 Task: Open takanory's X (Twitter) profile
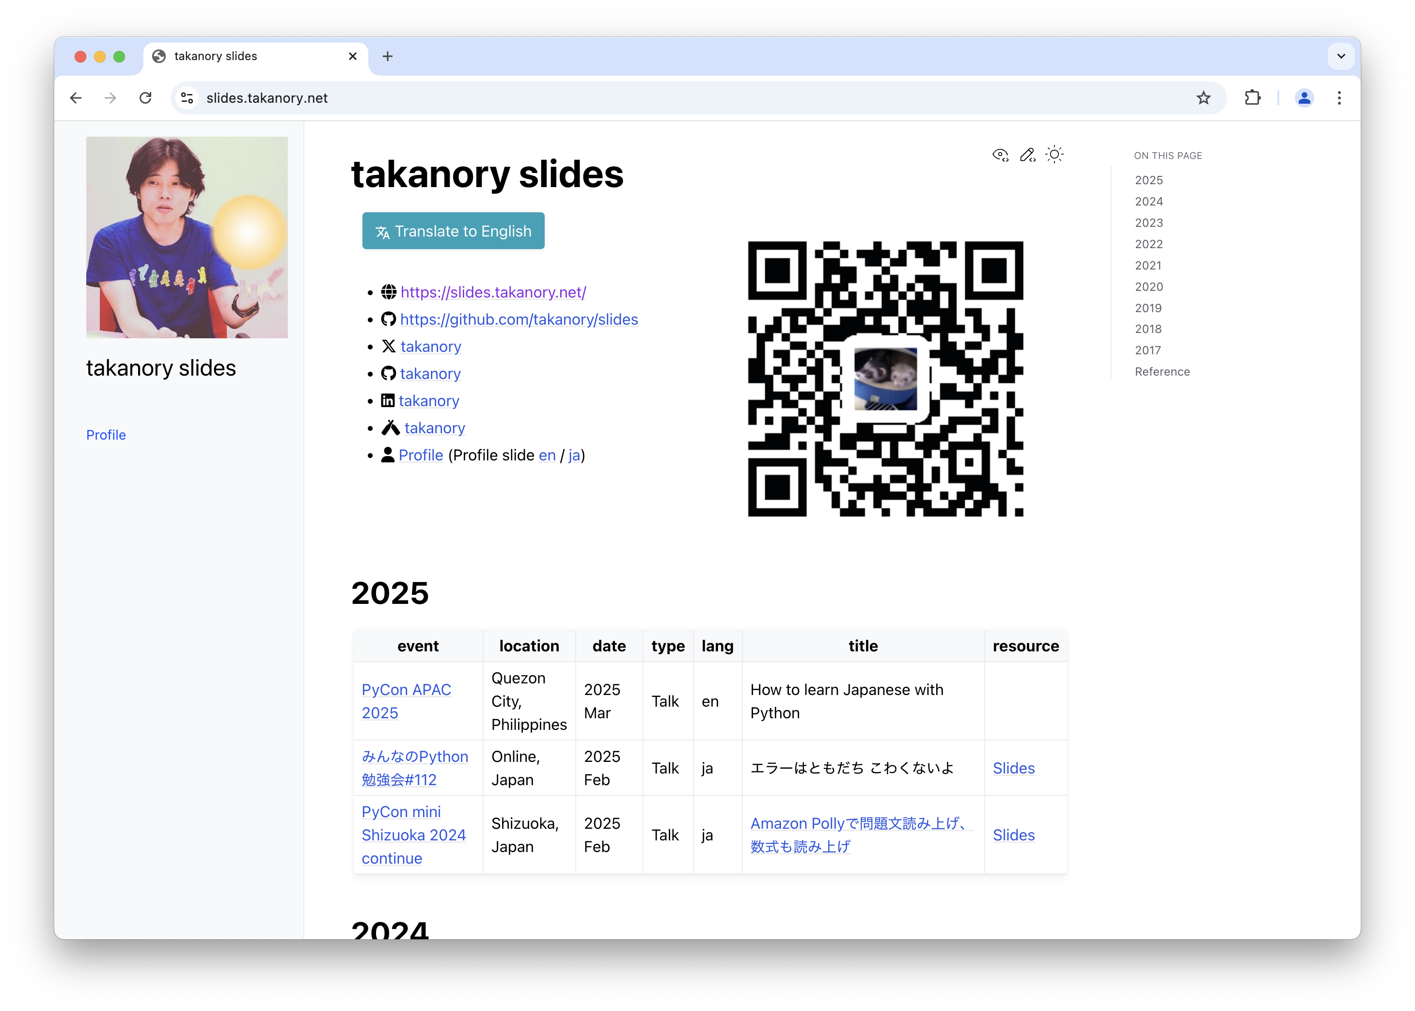430,346
